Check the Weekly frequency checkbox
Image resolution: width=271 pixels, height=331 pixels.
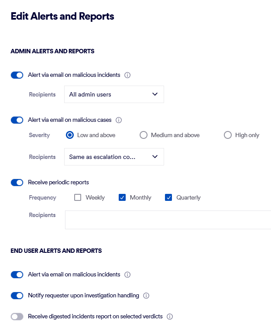point(78,197)
